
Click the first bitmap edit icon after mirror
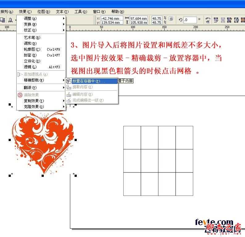tap(216, 20)
